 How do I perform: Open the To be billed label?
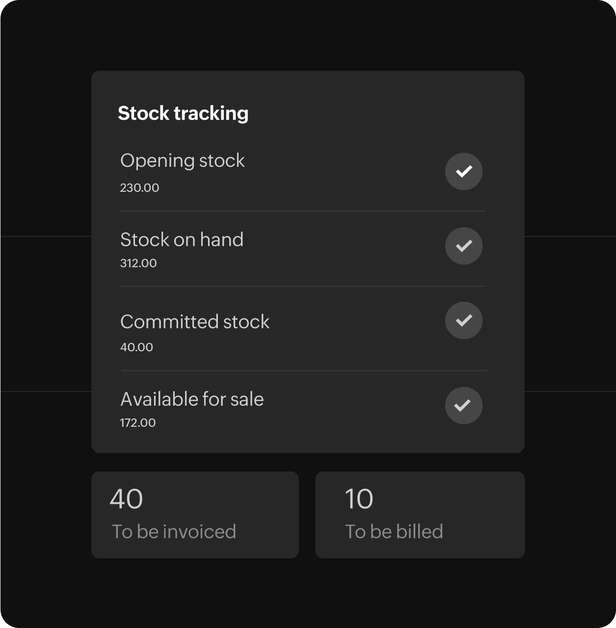[x=394, y=532]
